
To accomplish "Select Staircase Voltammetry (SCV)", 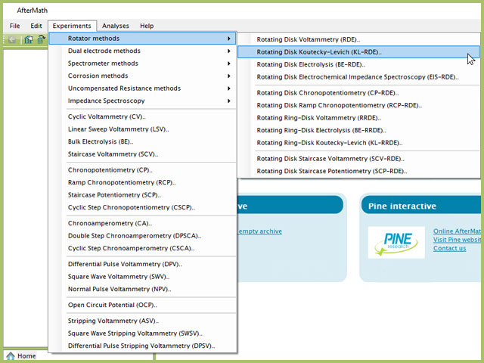I will 143,154.
